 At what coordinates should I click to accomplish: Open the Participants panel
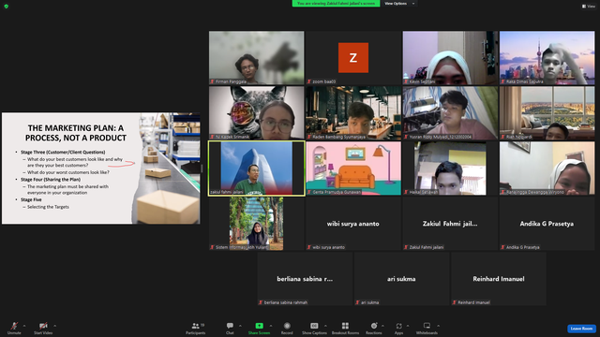click(x=196, y=328)
